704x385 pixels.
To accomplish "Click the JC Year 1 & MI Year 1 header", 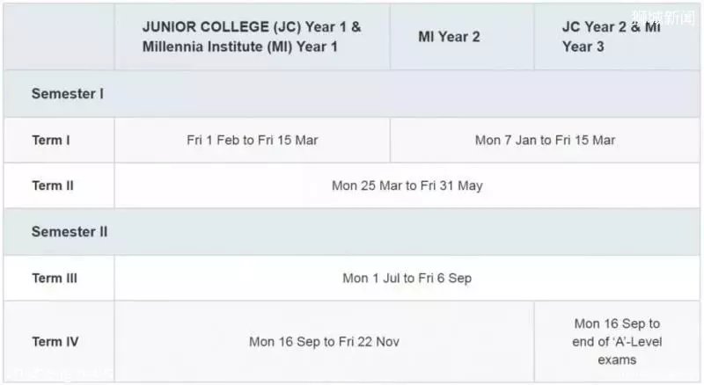I will (252, 37).
